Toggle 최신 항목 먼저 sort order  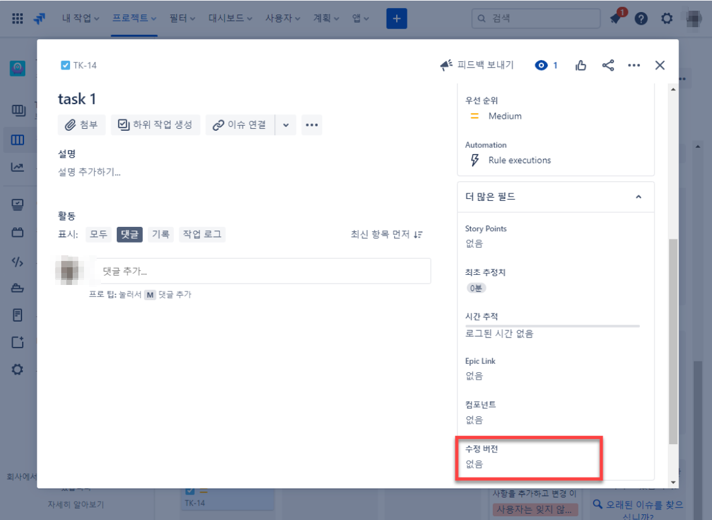coord(387,234)
